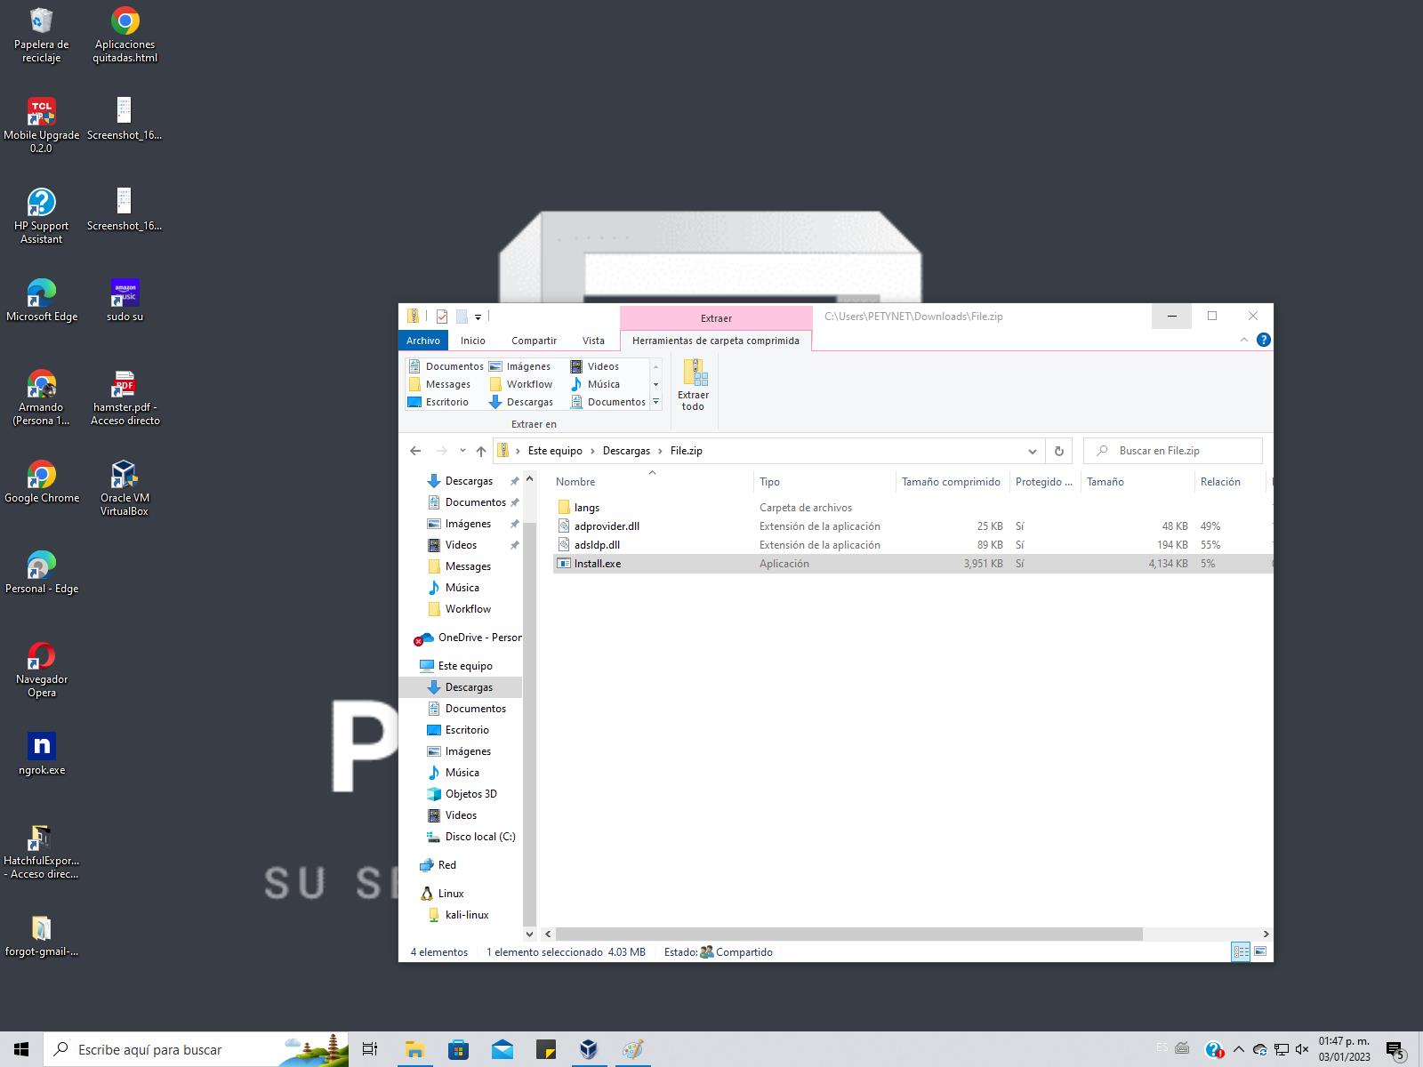The width and height of the screenshot is (1423, 1067).
Task: Open the ribbon Help question icon
Action: click(1263, 340)
